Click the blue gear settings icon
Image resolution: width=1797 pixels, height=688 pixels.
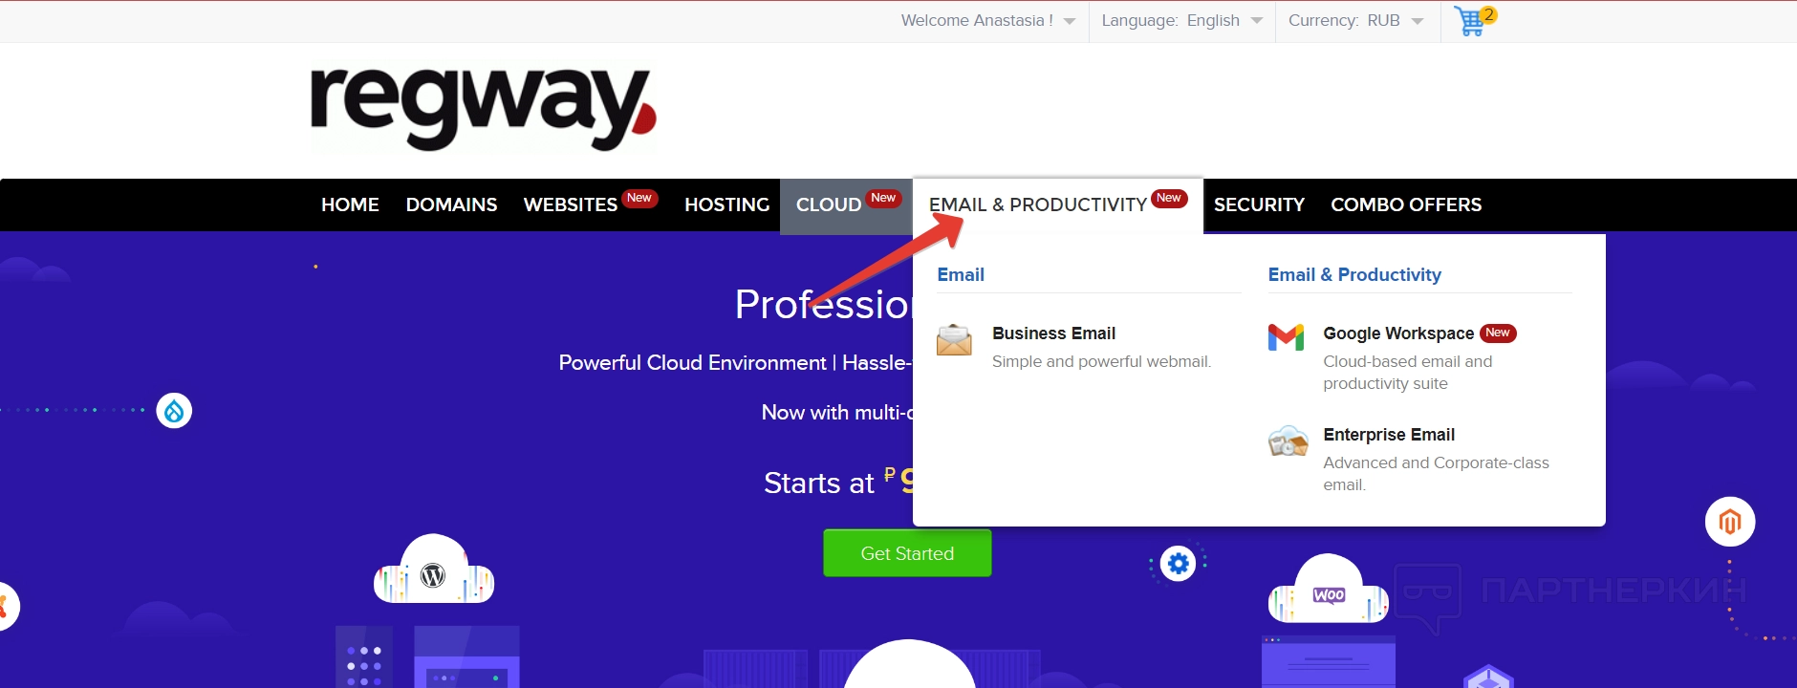tap(1179, 564)
